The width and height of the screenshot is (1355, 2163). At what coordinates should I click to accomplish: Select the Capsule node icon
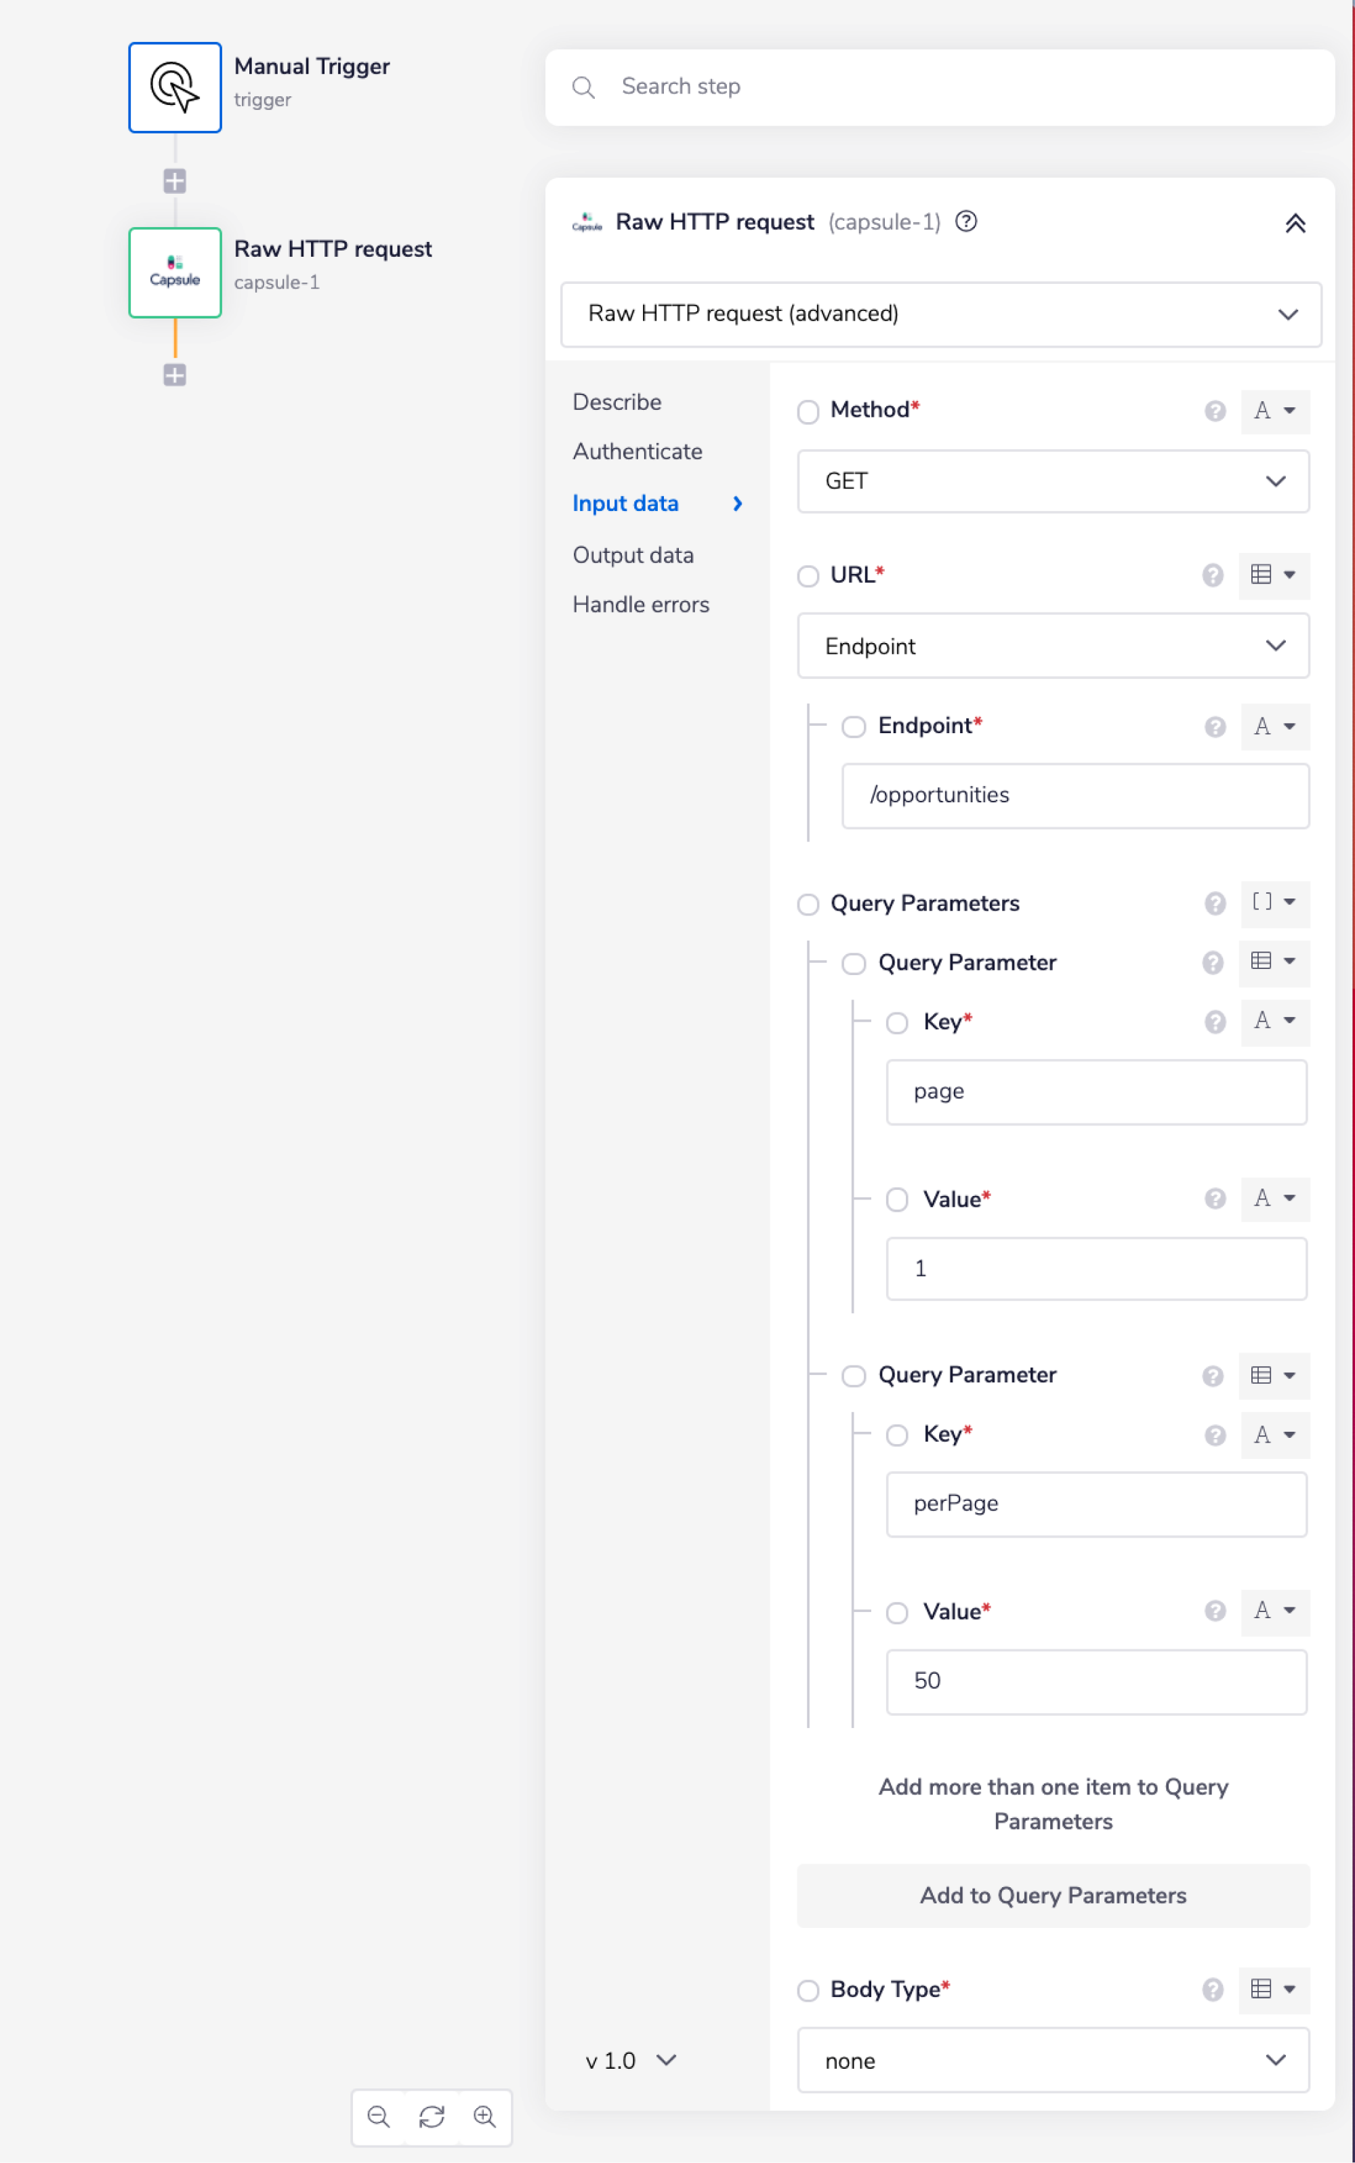click(x=175, y=272)
